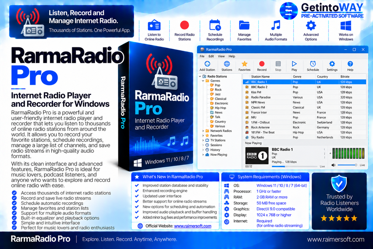Screen dimensions: 373x249
Task: Click the station icon beside Kiss FM
Action: click(247, 92)
